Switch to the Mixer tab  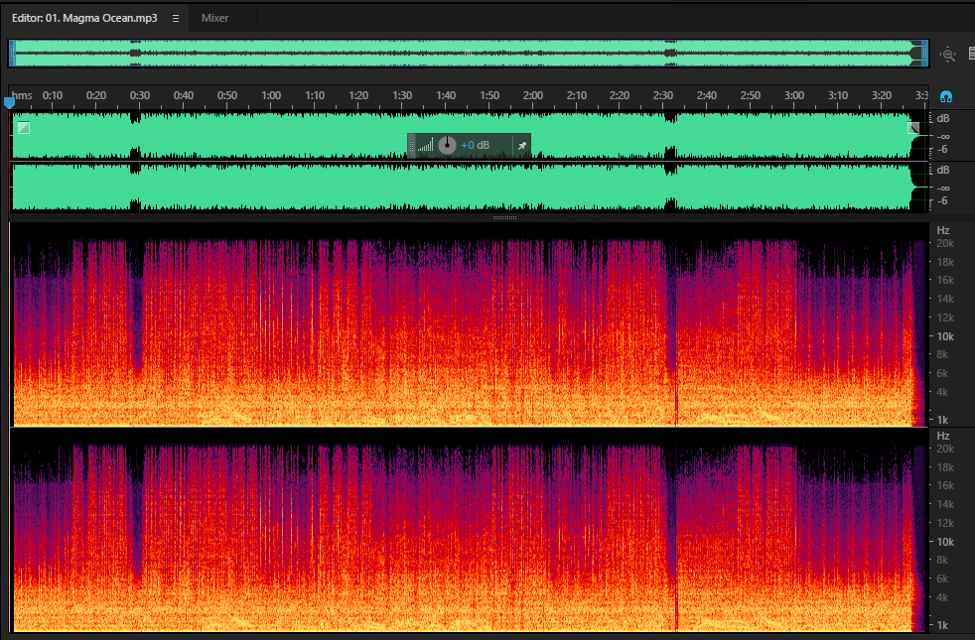click(214, 18)
